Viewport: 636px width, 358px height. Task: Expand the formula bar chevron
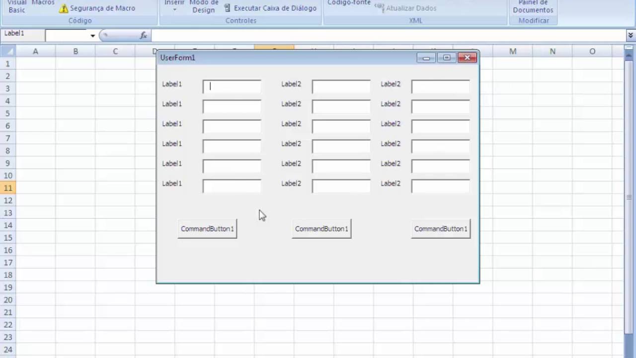tap(631, 35)
